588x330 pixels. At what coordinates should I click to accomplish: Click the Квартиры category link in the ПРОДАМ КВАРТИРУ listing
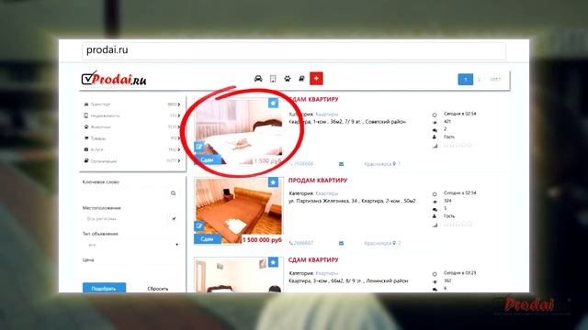[327, 193]
